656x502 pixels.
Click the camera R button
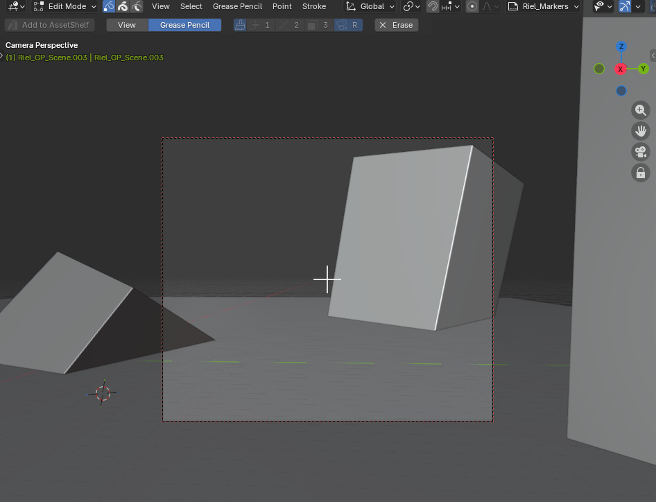348,25
